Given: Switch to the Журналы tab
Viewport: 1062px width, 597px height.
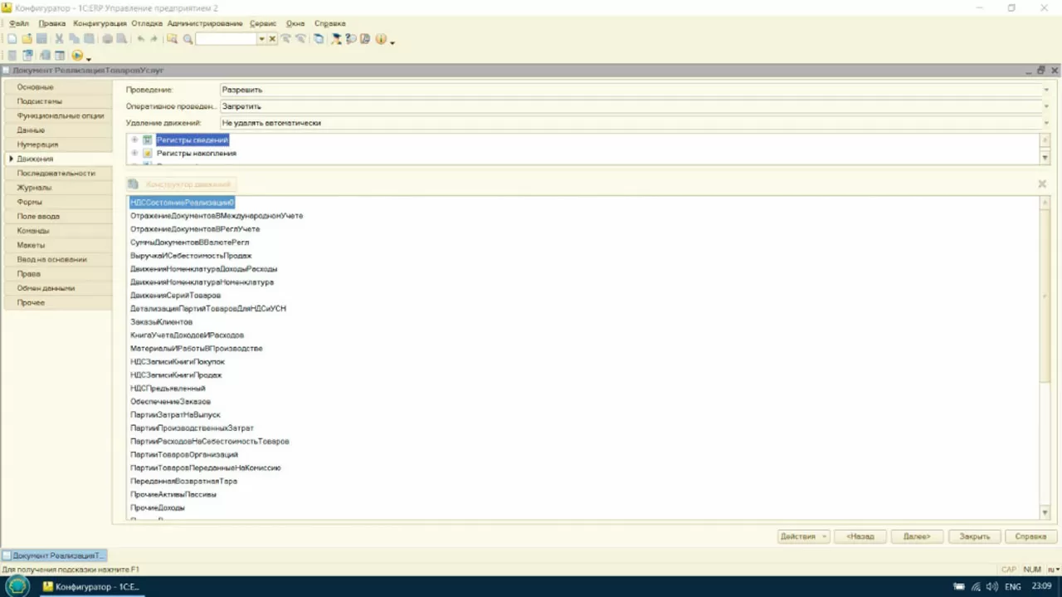Looking at the screenshot, I should pos(57,188).
